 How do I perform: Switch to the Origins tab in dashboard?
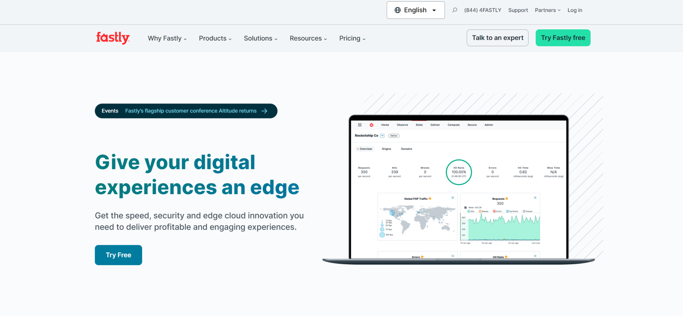386,149
